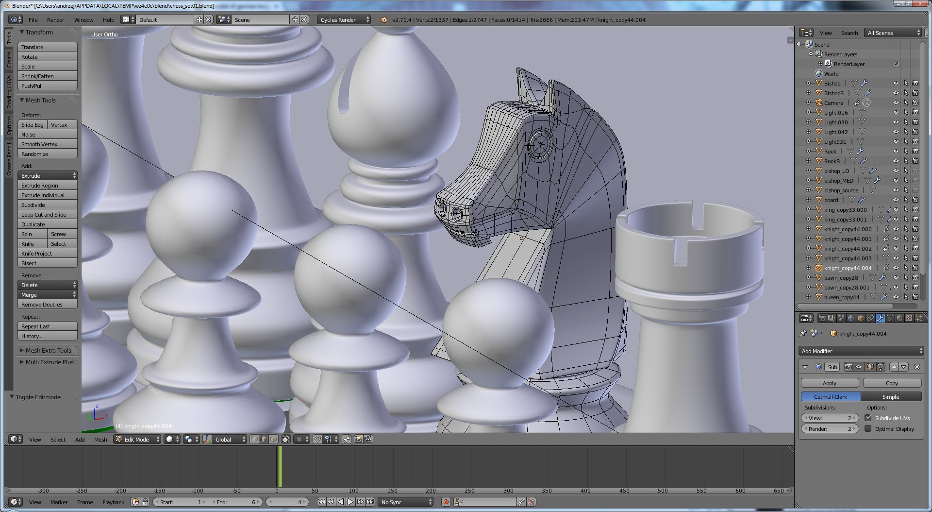Enable Optimal Display checkbox
The width and height of the screenshot is (932, 512).
[x=868, y=428]
